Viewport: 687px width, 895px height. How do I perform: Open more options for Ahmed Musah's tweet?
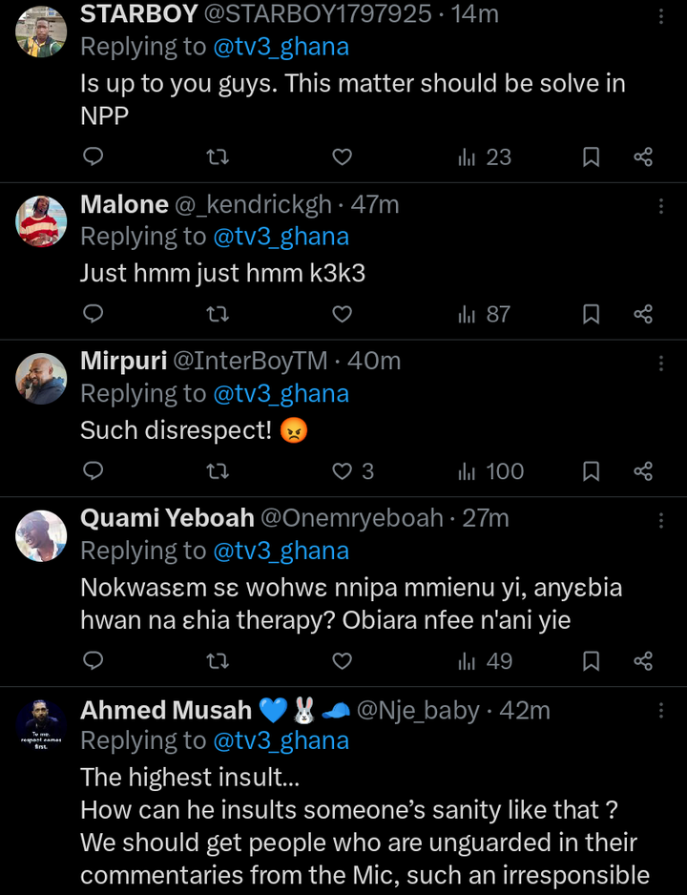point(661,711)
